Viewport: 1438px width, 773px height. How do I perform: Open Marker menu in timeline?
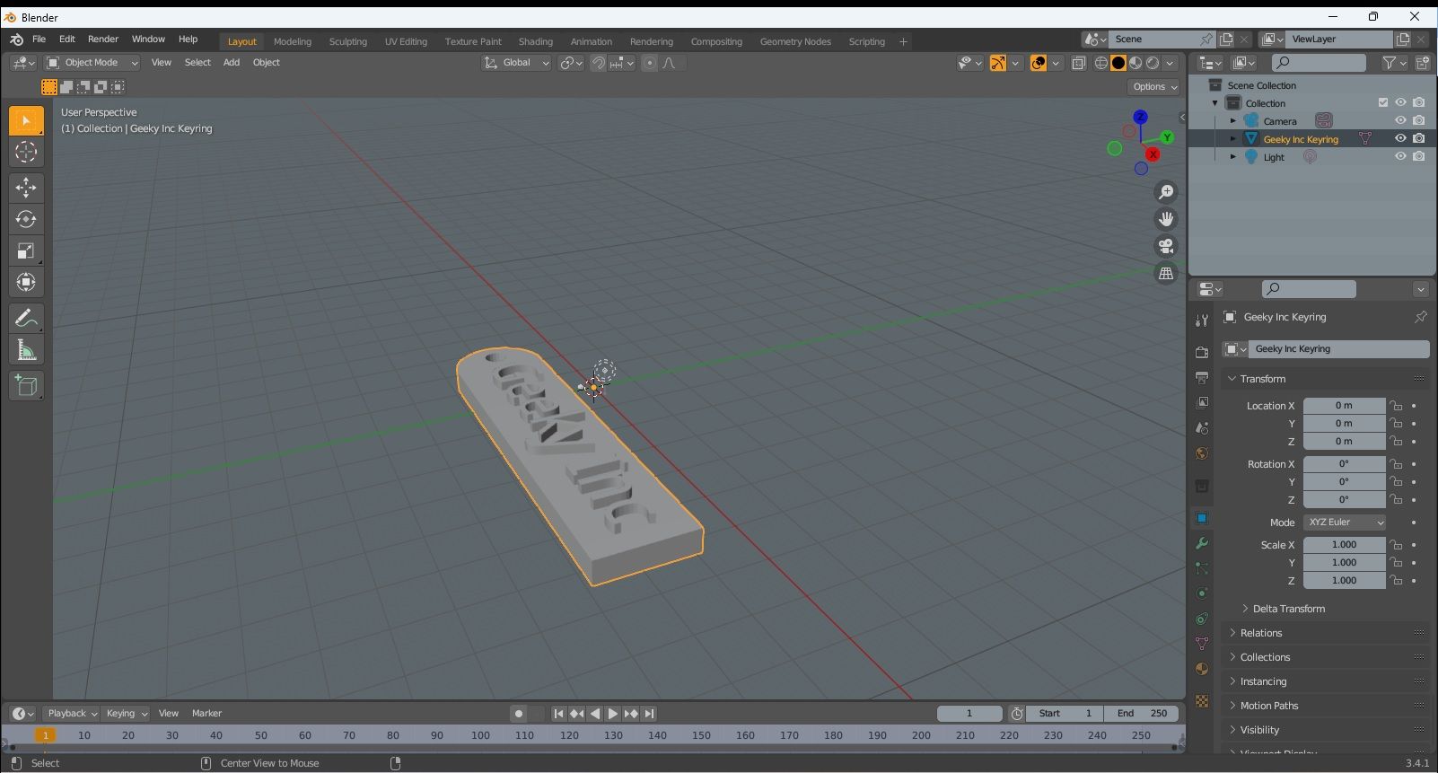[206, 714]
